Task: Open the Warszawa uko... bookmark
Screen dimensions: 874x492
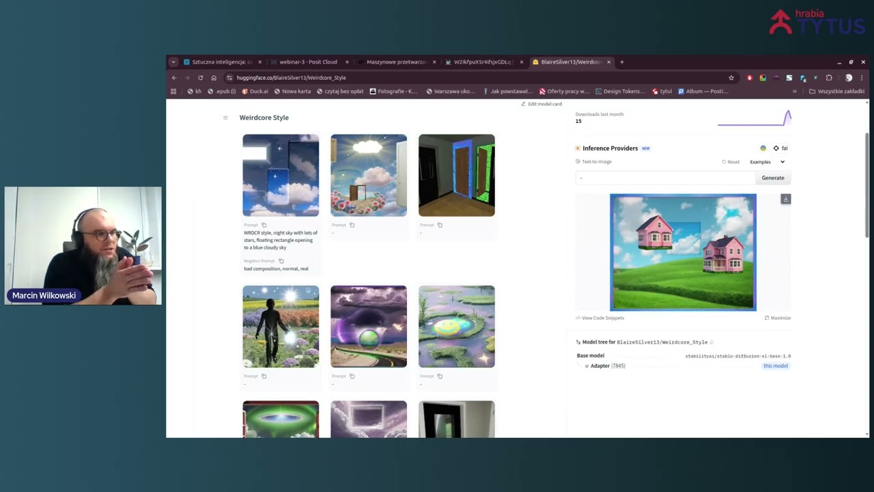Action: tap(451, 91)
